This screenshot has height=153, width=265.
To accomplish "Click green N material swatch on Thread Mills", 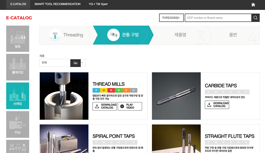I will point(119,90).
